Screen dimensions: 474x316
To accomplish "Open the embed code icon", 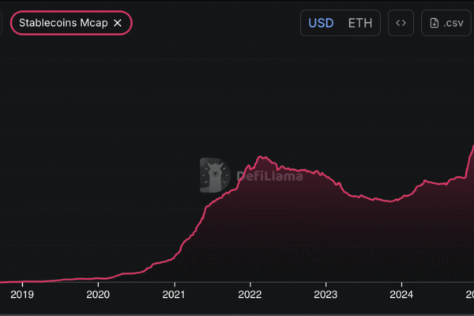I will pyautogui.click(x=401, y=23).
